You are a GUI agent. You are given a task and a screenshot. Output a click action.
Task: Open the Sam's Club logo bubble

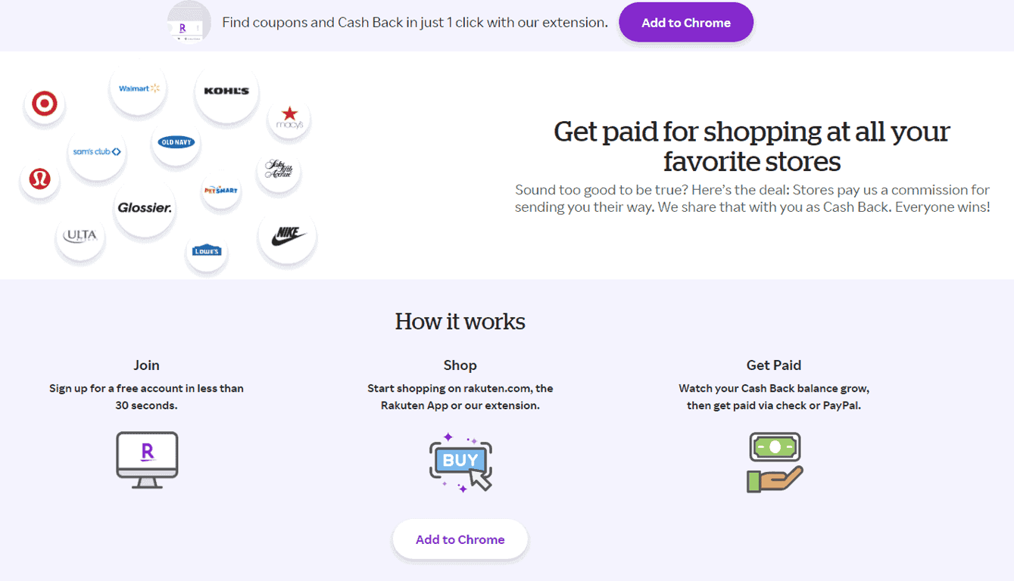[x=97, y=151]
